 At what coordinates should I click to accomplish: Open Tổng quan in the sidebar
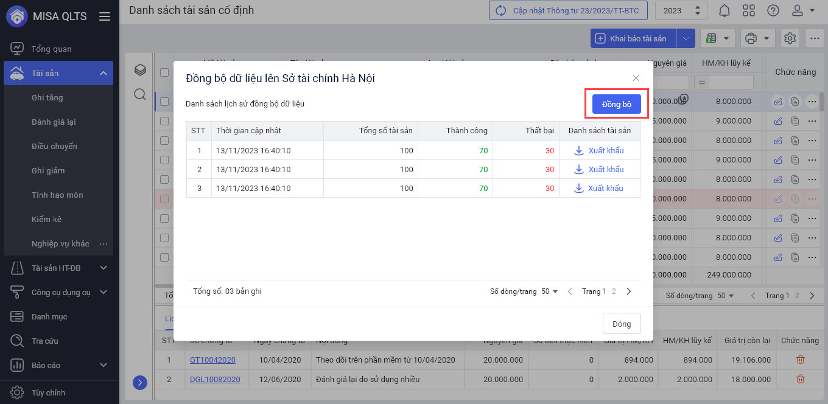point(51,49)
